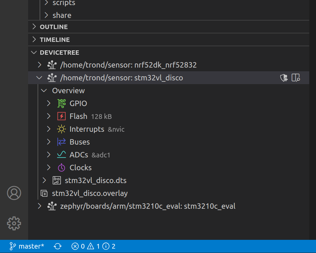Click the OUTLINE section title

54,27
